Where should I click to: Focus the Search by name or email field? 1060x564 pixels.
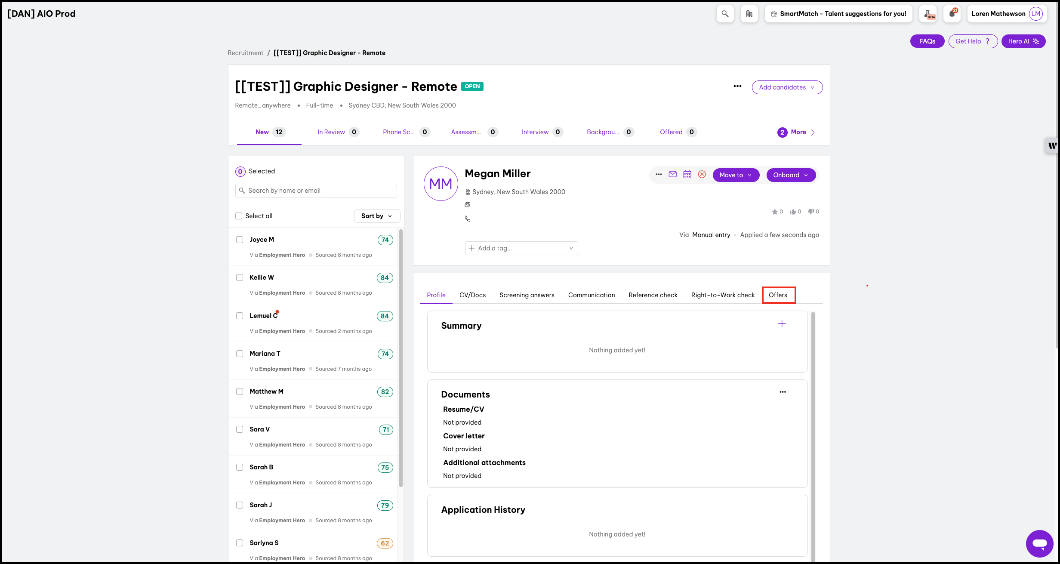coord(316,191)
